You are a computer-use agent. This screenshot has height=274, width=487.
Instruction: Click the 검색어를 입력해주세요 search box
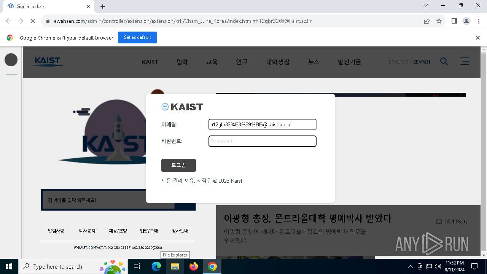[x=109, y=200]
